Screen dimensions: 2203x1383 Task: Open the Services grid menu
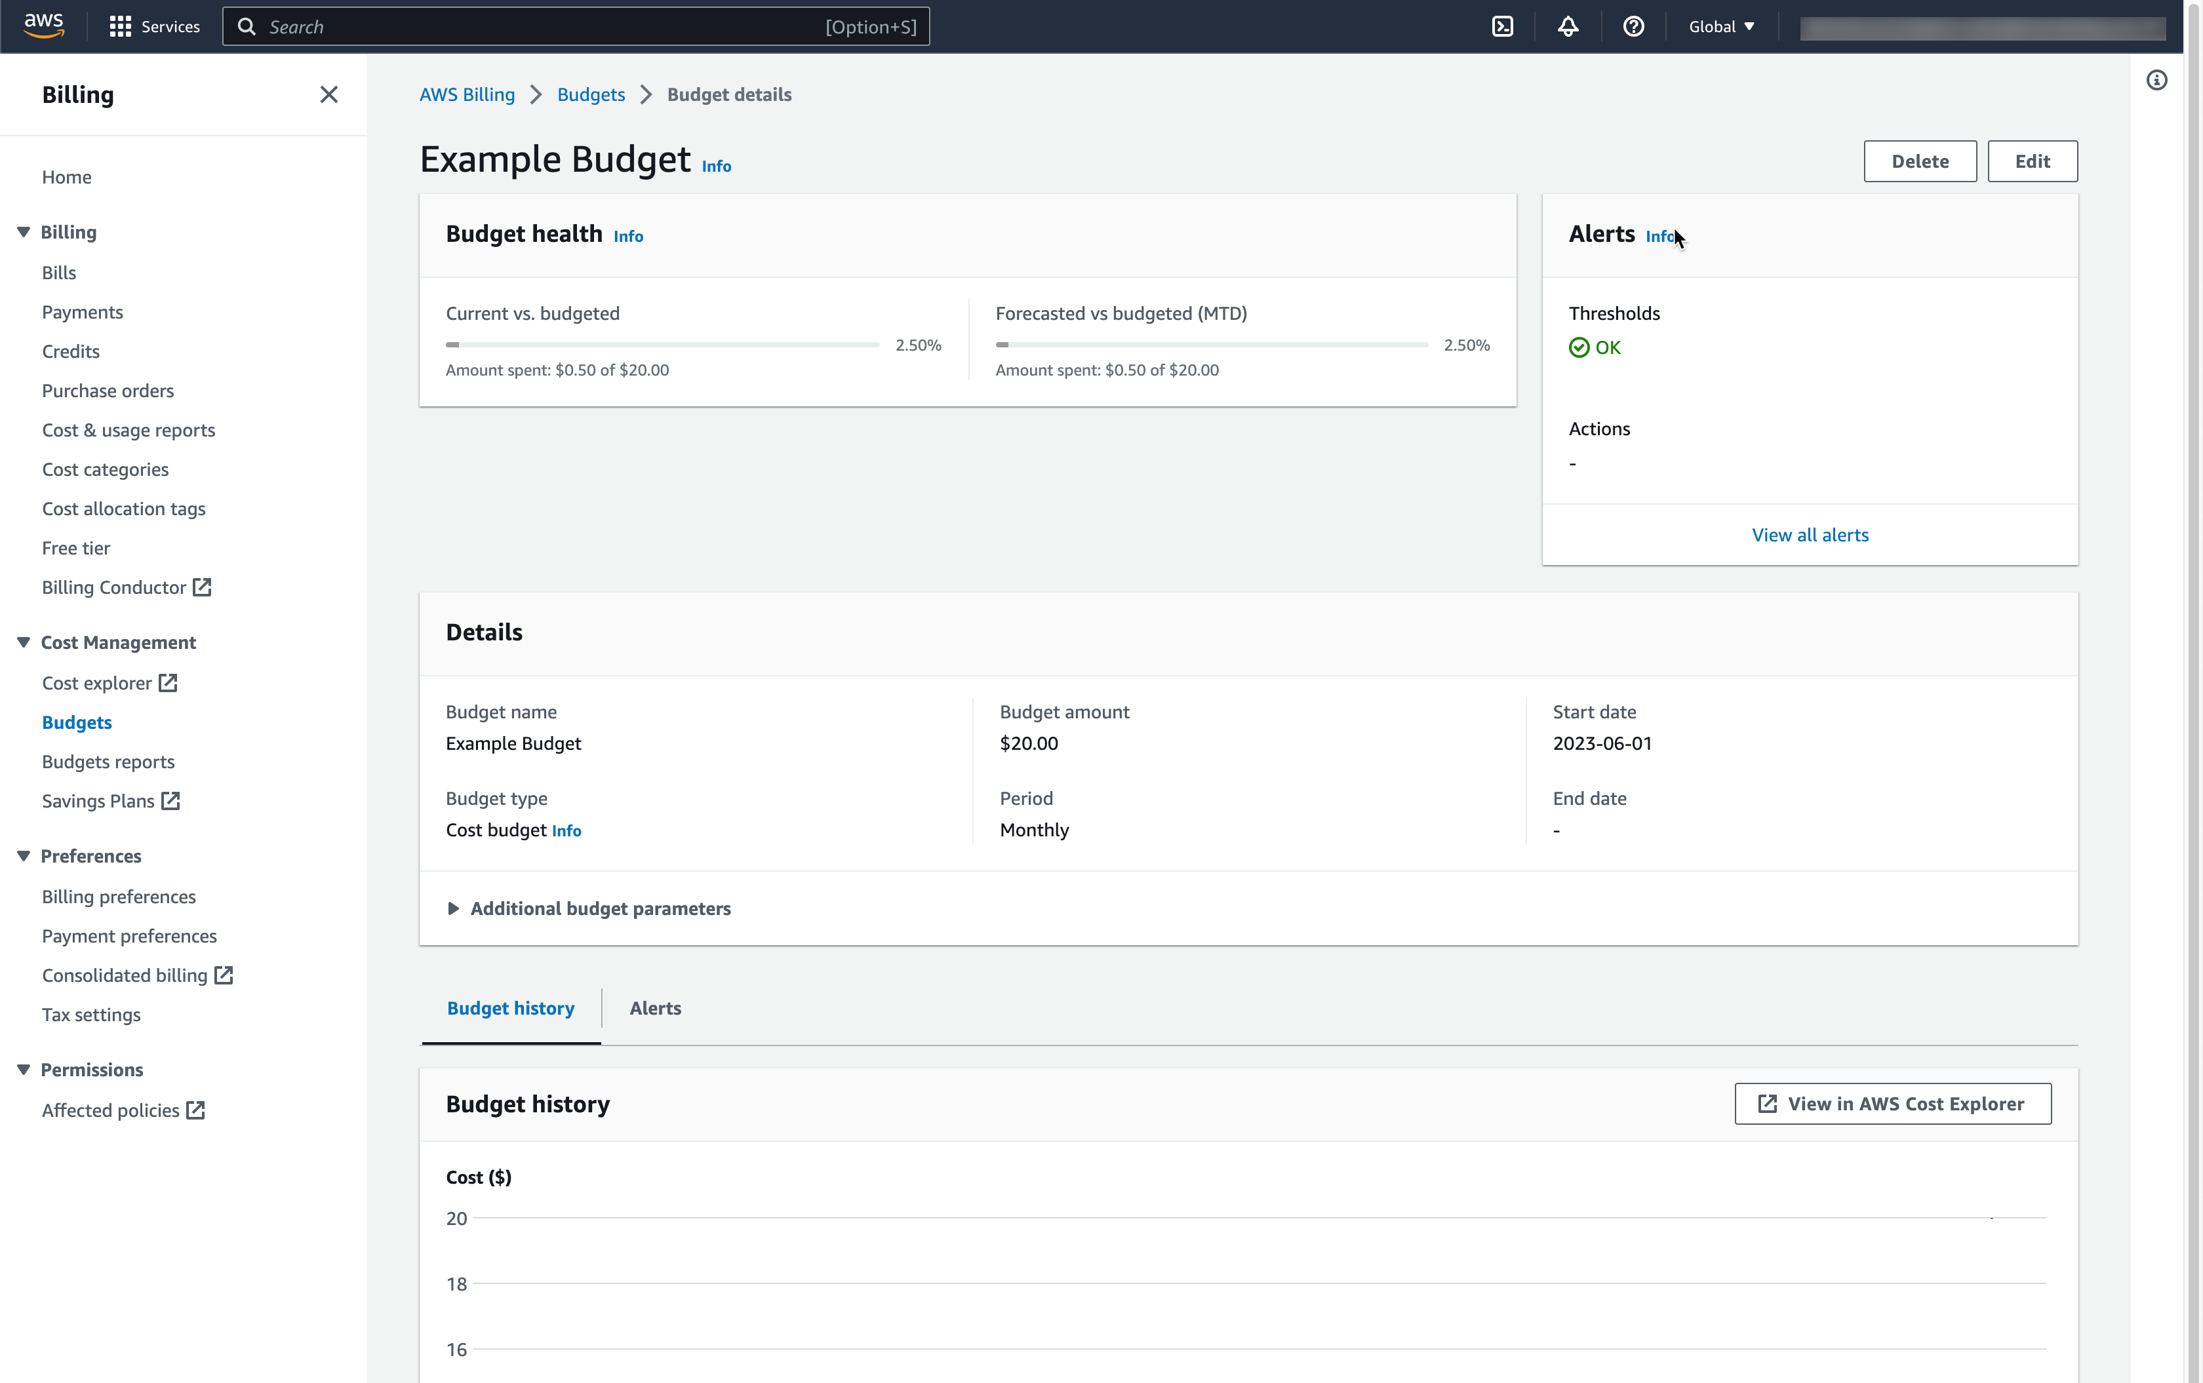(153, 26)
